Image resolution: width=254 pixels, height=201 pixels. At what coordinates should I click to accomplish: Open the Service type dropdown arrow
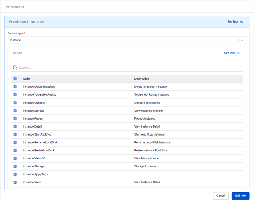coord(242,40)
